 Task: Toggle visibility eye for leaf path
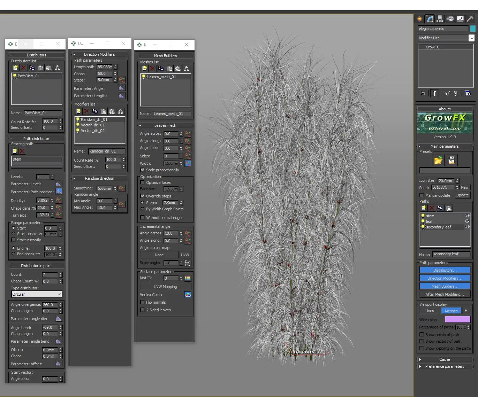(467, 221)
